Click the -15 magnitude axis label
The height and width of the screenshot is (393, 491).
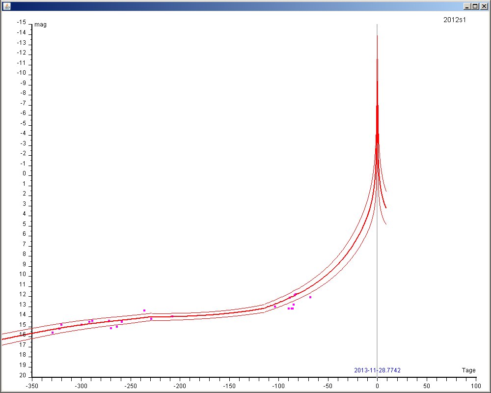click(21, 22)
